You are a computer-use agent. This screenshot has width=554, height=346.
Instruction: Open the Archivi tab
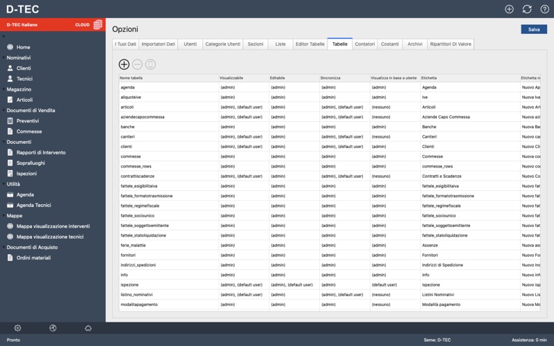[x=415, y=44]
